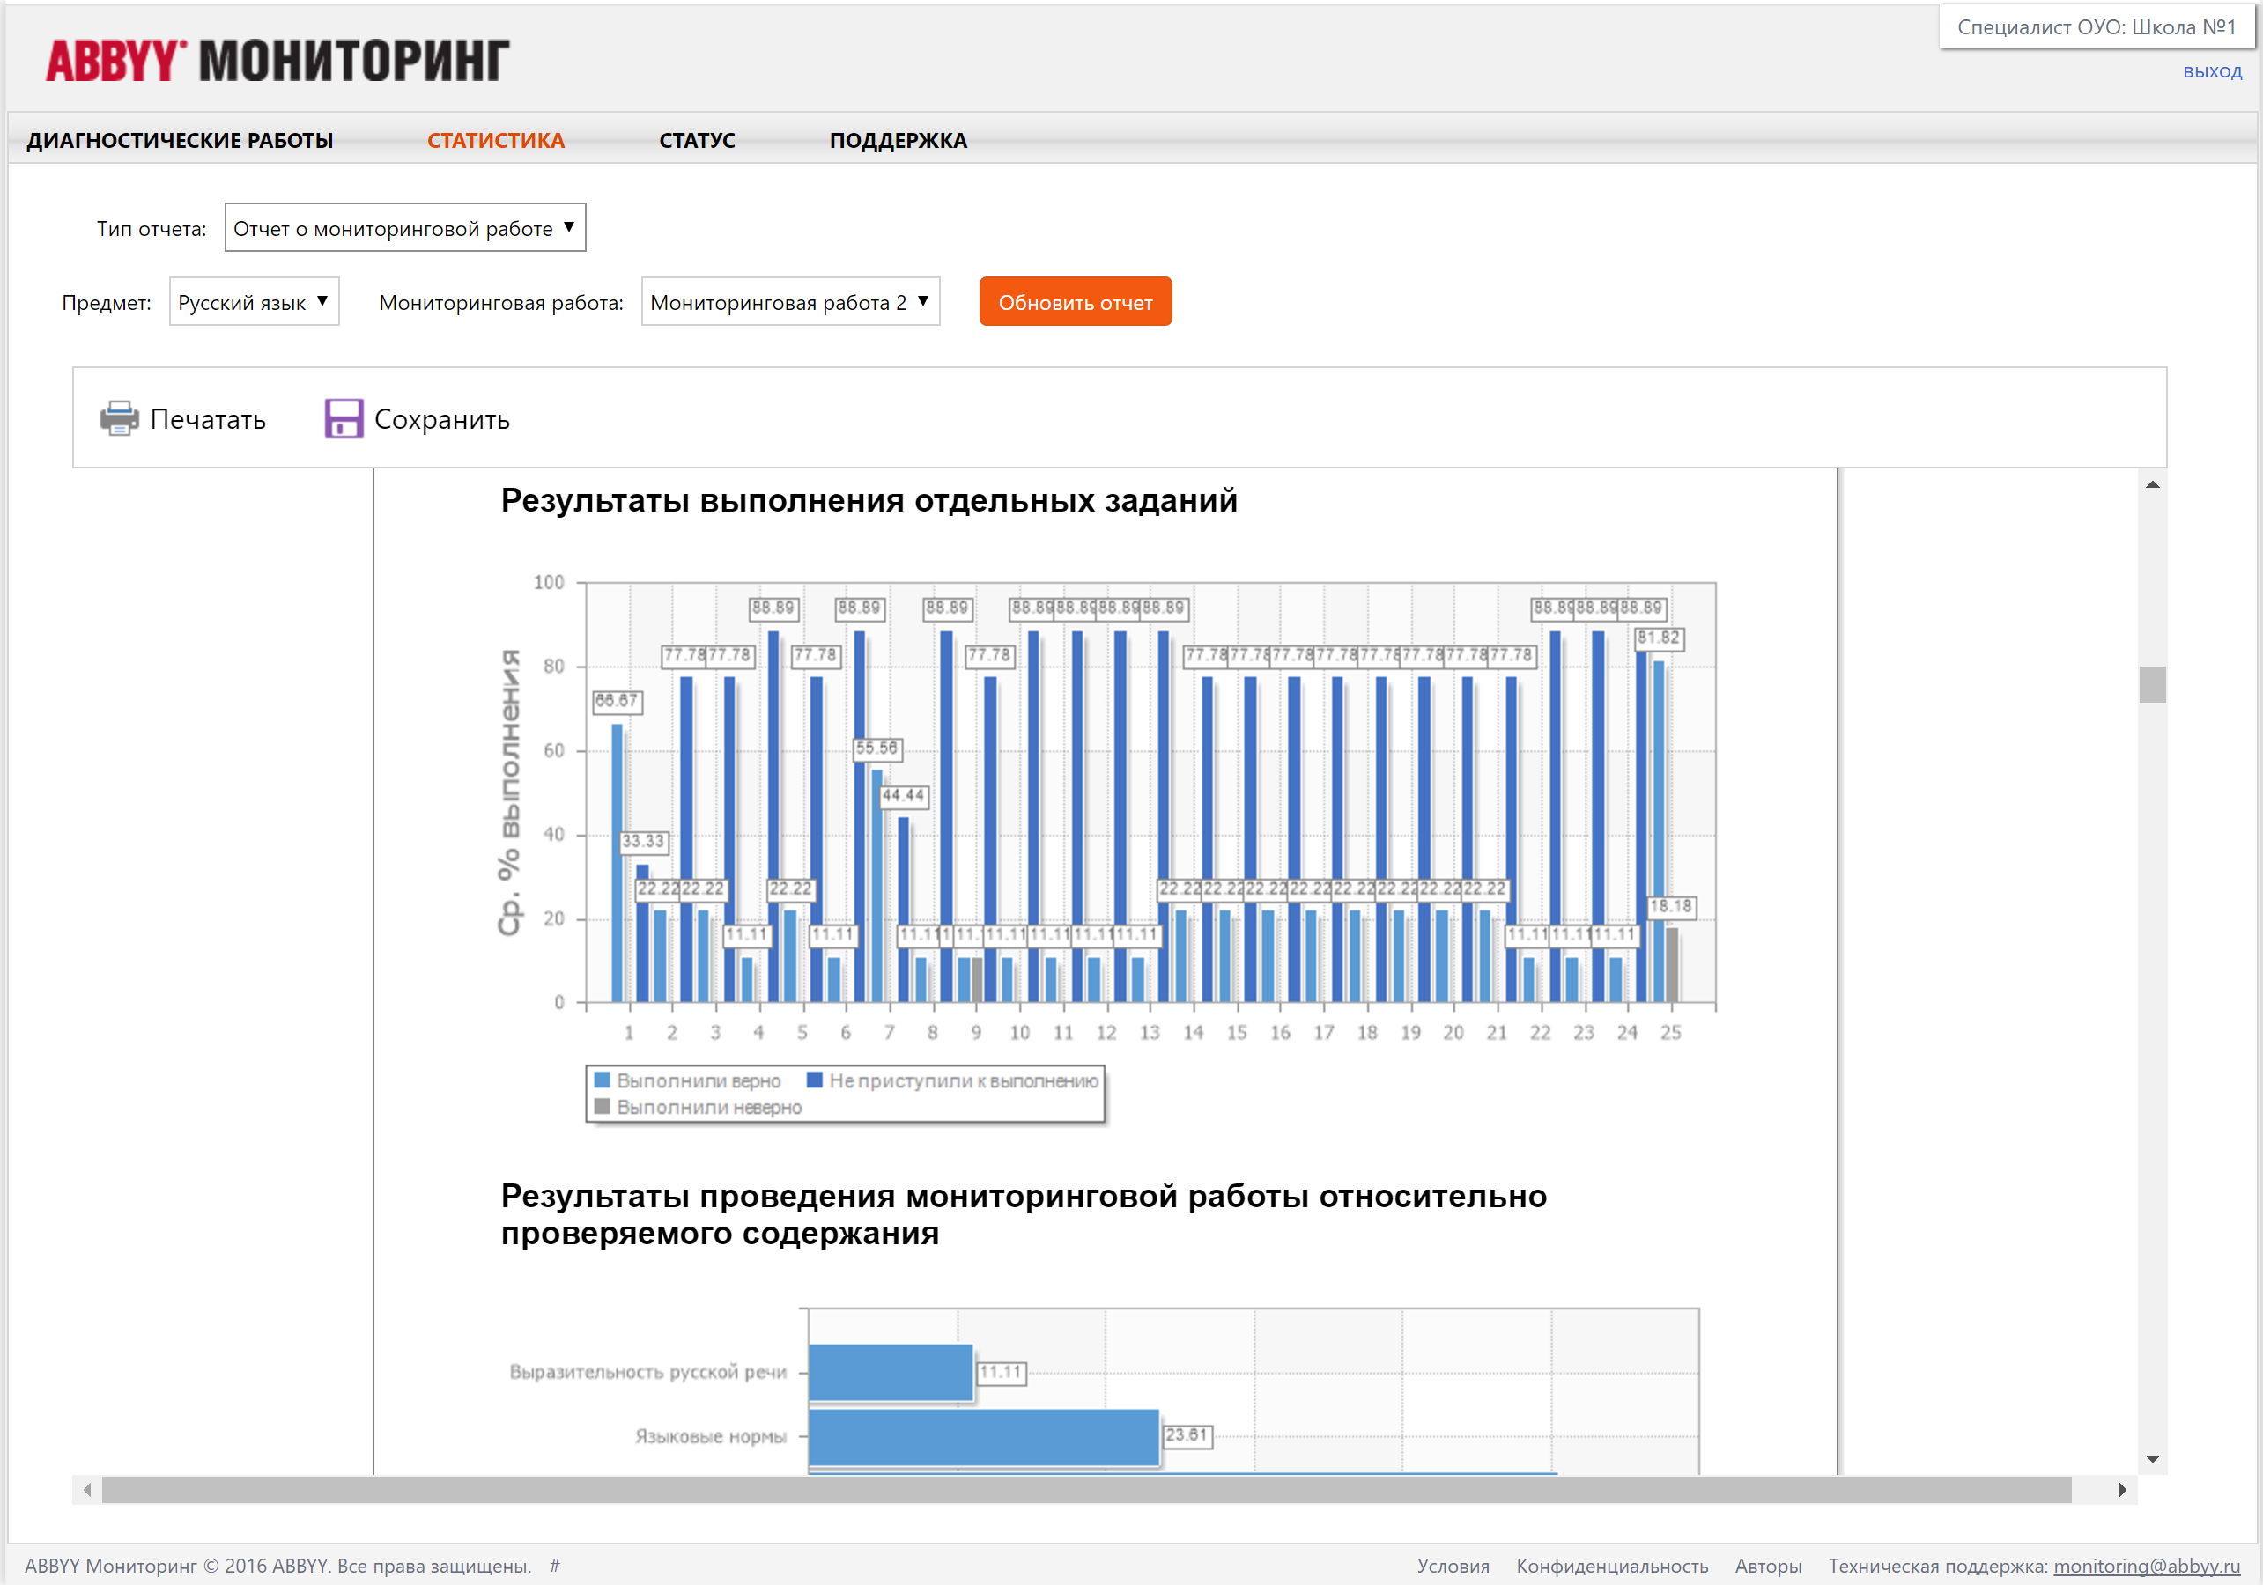This screenshot has height=1585, width=2263.
Task: Click the 'Не приступили к выполнению' legend square
Action: (x=814, y=1080)
